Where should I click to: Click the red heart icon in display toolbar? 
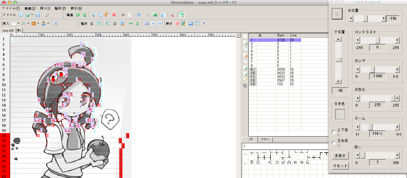[x=177, y=23]
